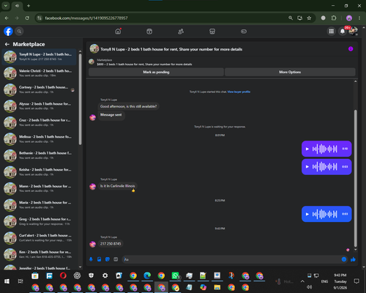
Task: Open the emoji picker in message box
Action: coord(344,259)
